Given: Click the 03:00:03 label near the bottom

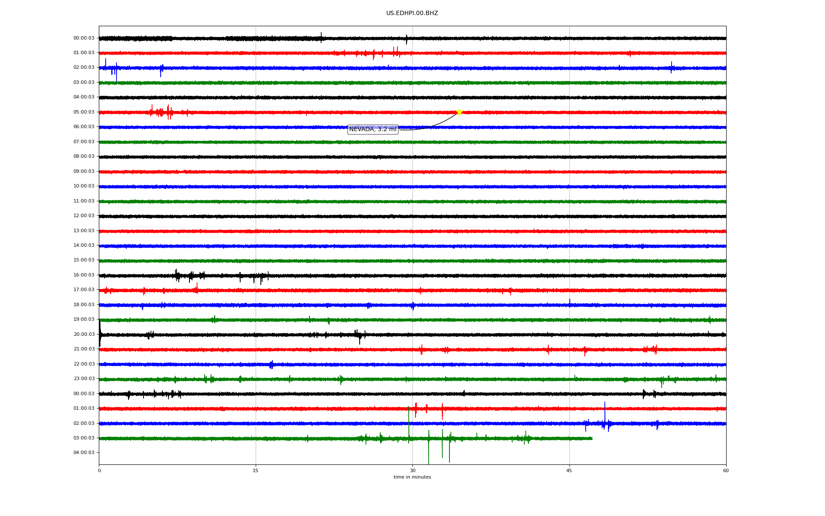Looking at the screenshot, I should 84,438.
